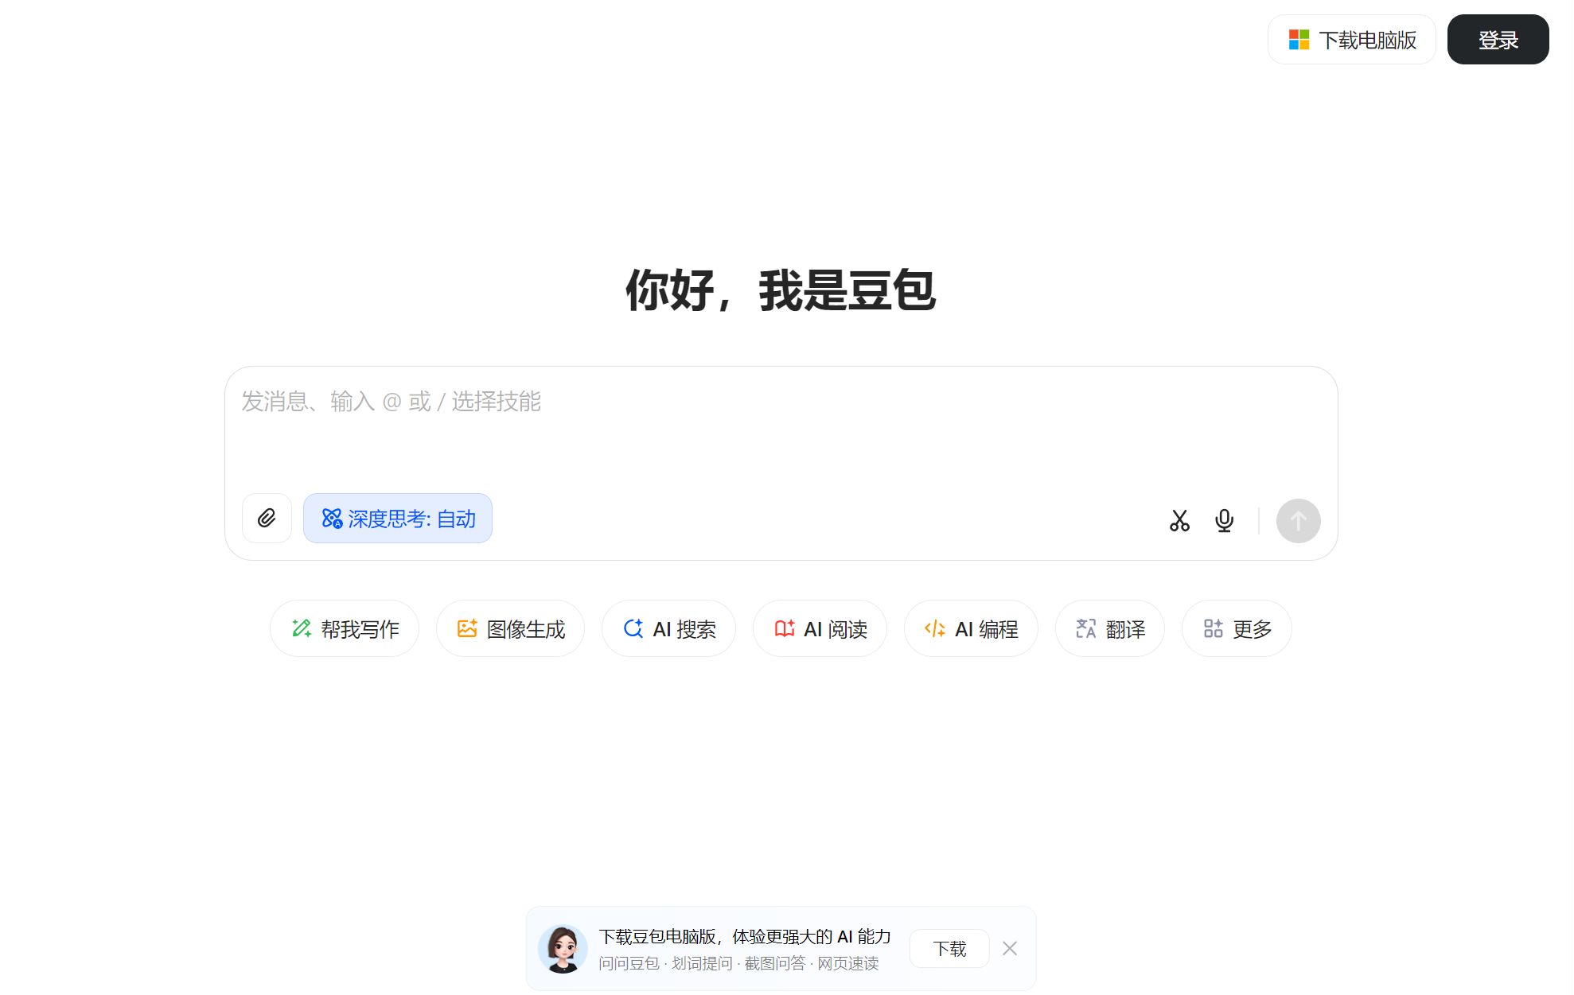Select the 帮我写作 writing skill

(345, 629)
